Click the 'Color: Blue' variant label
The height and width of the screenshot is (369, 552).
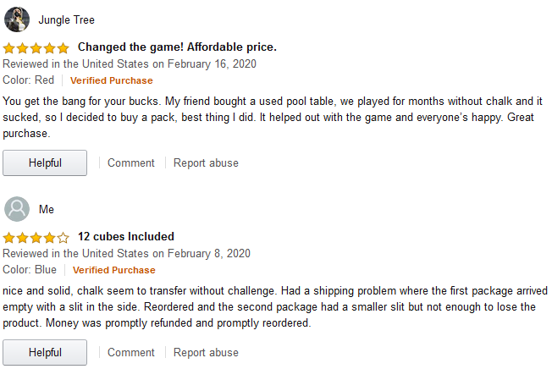pos(30,270)
